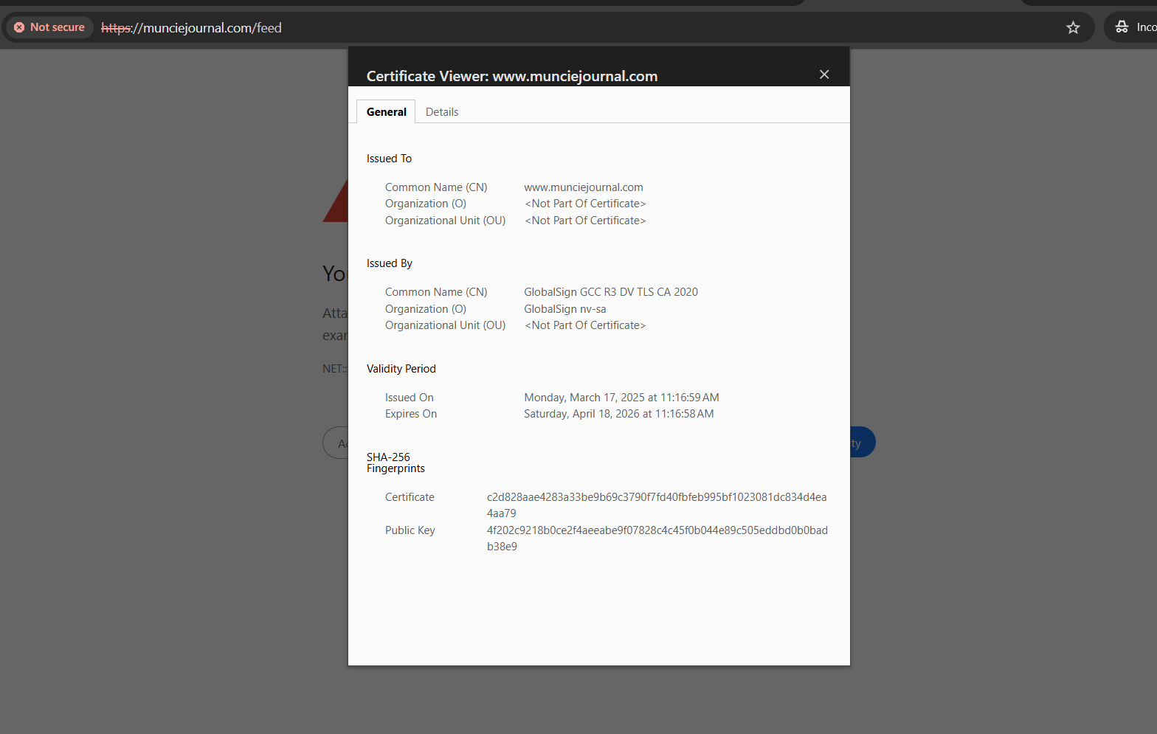The height and width of the screenshot is (734, 1157).
Task: Click the Certificate SHA-256 fingerprint value
Action: [656, 498]
